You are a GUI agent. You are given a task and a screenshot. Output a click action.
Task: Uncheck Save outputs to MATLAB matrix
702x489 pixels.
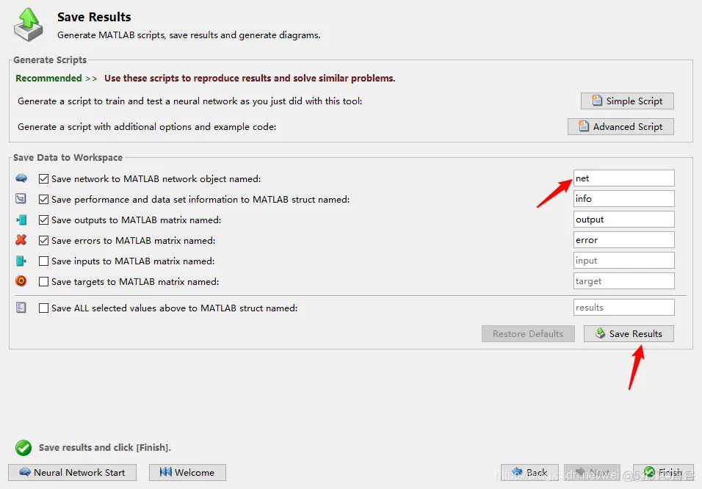click(x=43, y=220)
